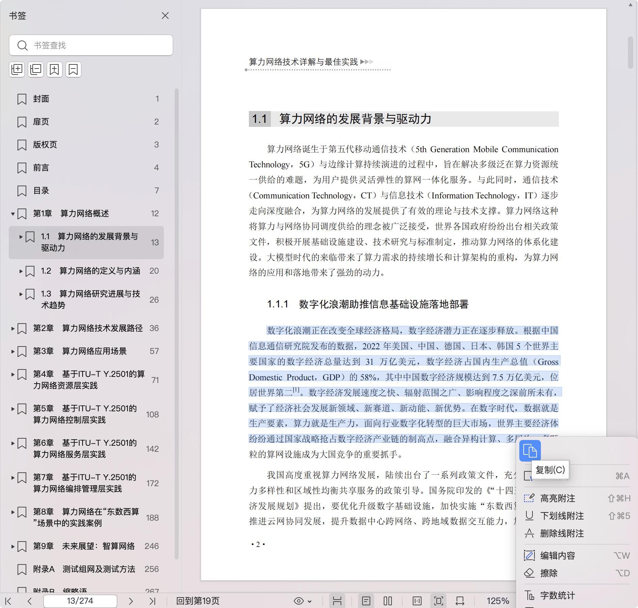
Task: Toggle fit-to-page display mode
Action: coord(439,601)
